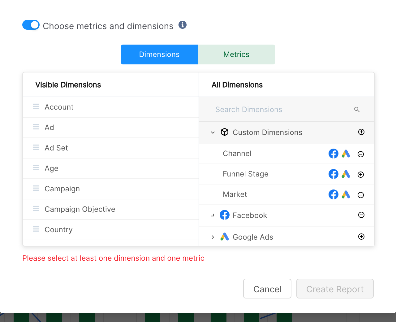Click the Facebook icon in the Funnel Stage row
The width and height of the screenshot is (396, 322).
point(334,174)
